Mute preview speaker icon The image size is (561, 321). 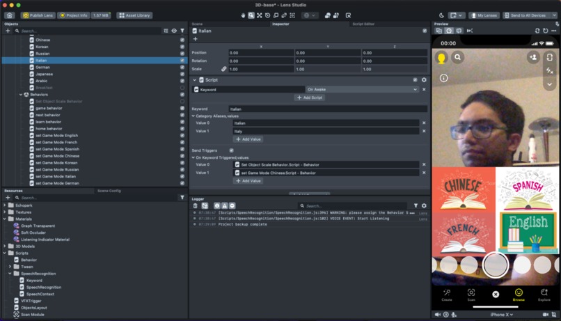[x=438, y=315]
